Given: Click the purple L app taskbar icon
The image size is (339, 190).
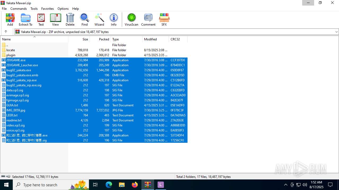Looking at the screenshot, I should (160, 185).
